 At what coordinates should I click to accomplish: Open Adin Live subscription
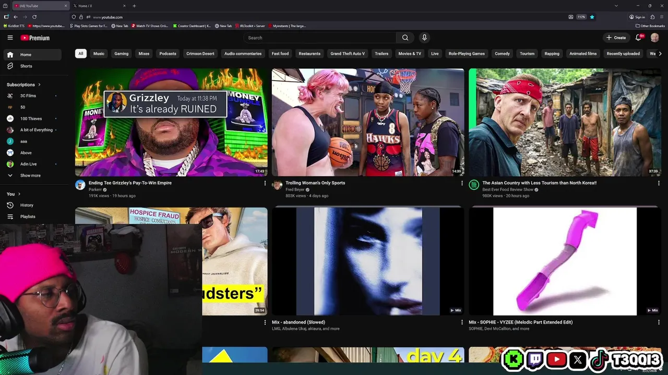pyautogui.click(x=32, y=164)
